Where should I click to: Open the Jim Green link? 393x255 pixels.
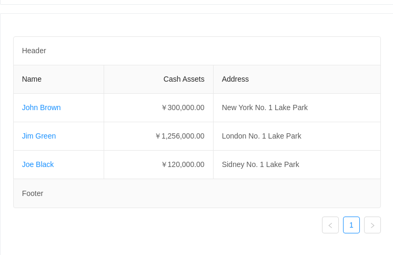[39, 136]
